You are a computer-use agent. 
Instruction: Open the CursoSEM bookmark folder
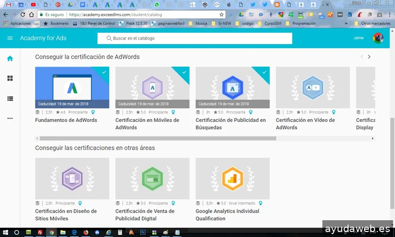pyautogui.click(x=270, y=23)
